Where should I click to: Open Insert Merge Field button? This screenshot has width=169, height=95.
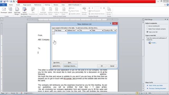coord(64,11)
